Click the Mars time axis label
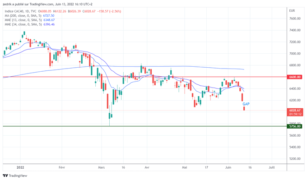Viewport: 307px width, 180px height. click(102, 167)
